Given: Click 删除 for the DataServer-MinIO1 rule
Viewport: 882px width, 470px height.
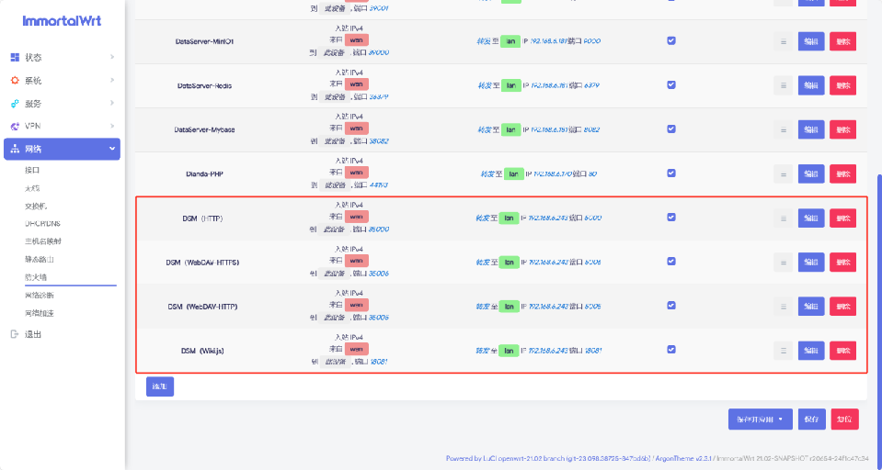Looking at the screenshot, I should (x=842, y=41).
